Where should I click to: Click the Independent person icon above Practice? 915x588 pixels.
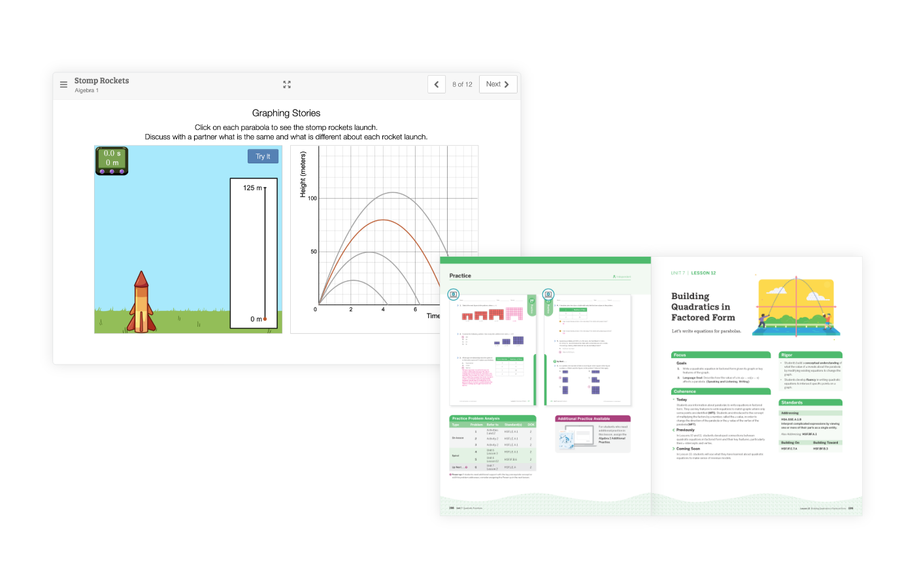pyautogui.click(x=616, y=276)
